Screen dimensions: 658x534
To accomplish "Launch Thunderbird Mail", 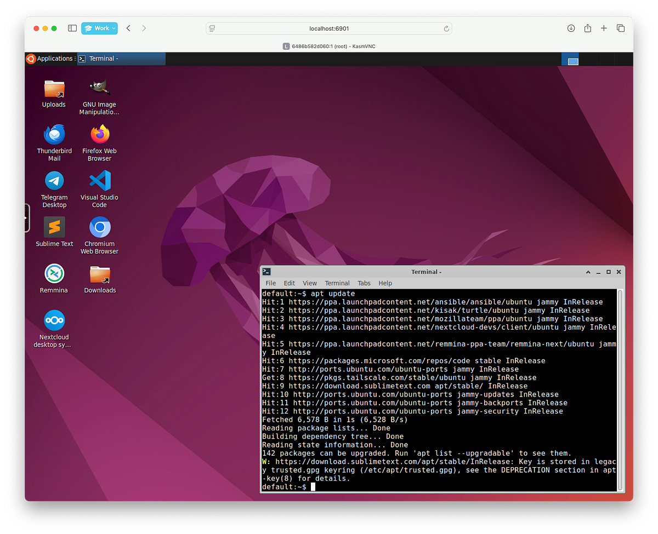I will 54,136.
